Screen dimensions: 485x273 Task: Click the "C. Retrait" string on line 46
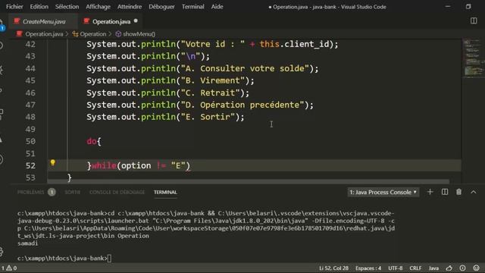click(x=210, y=93)
